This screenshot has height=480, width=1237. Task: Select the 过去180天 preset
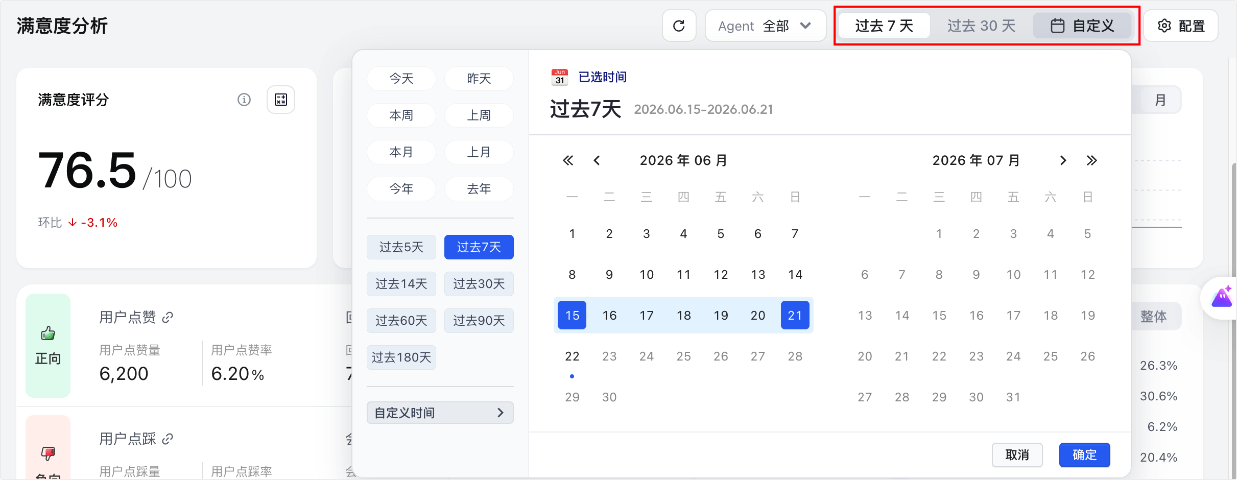pos(401,357)
